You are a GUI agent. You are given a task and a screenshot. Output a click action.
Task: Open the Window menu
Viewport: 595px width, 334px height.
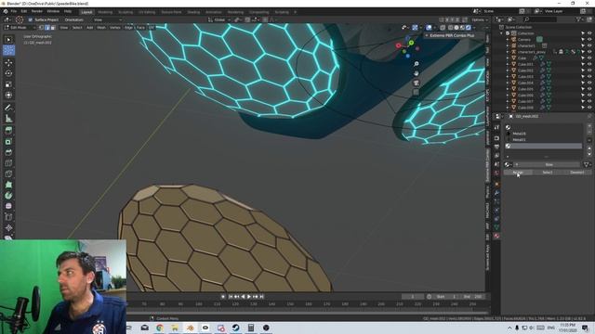coord(53,11)
